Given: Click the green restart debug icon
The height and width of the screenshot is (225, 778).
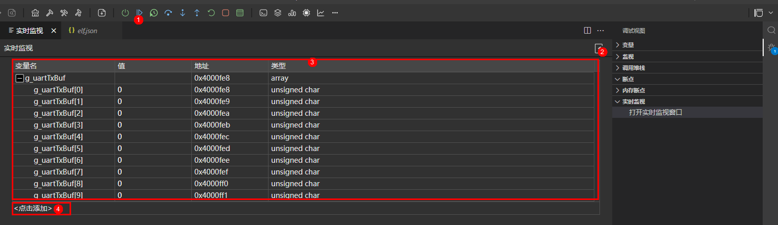Looking at the screenshot, I should click(x=211, y=13).
